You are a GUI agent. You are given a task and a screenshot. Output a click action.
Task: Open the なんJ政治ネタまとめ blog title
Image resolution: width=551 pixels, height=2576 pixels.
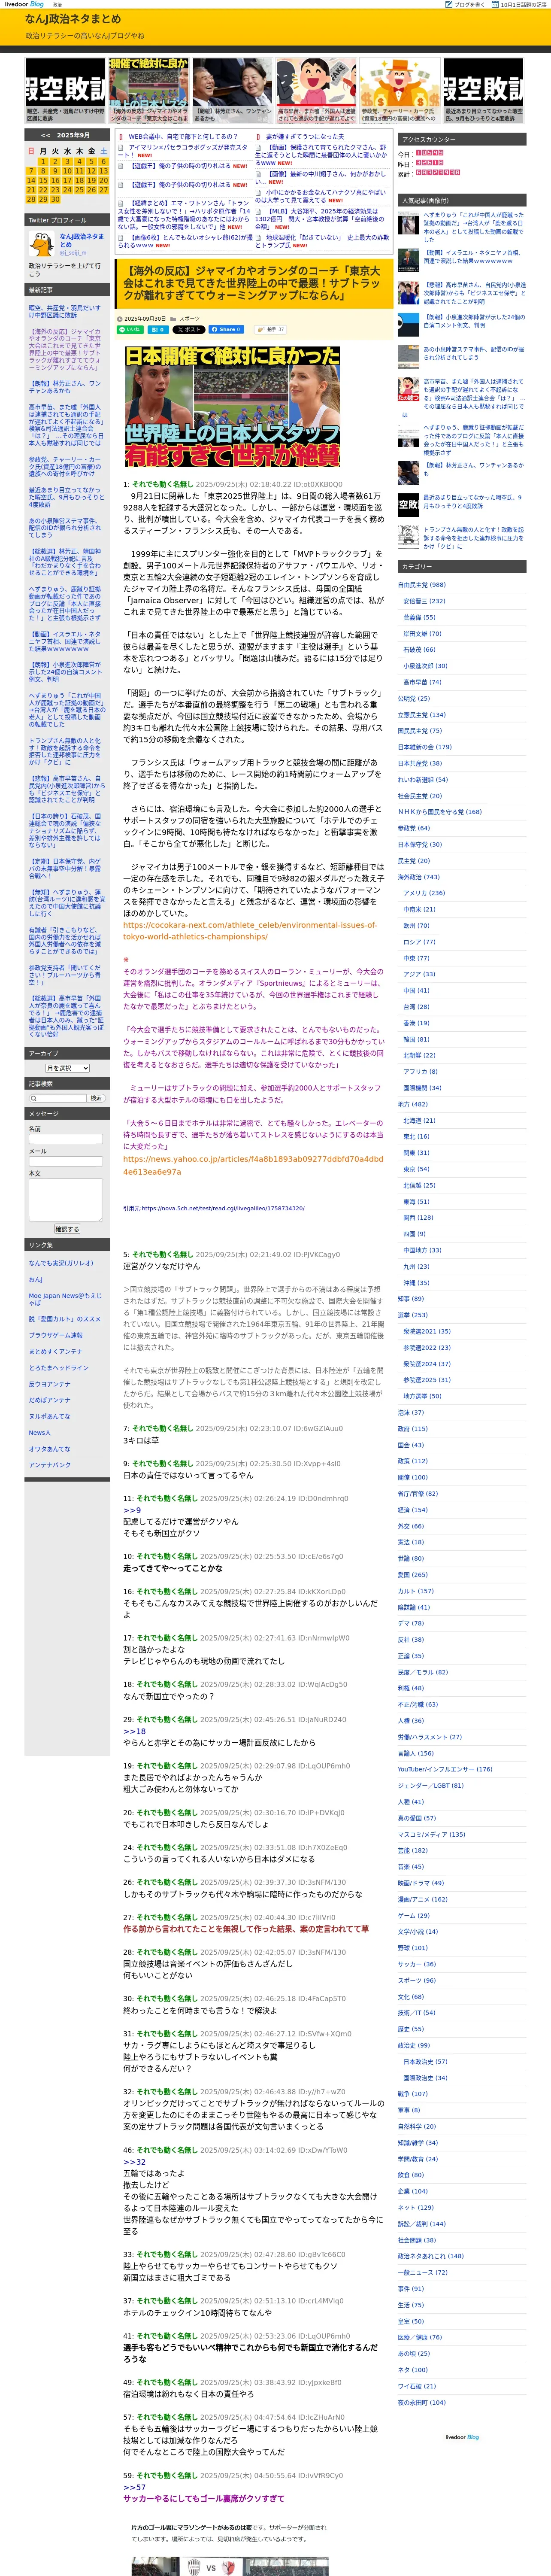pos(73,19)
